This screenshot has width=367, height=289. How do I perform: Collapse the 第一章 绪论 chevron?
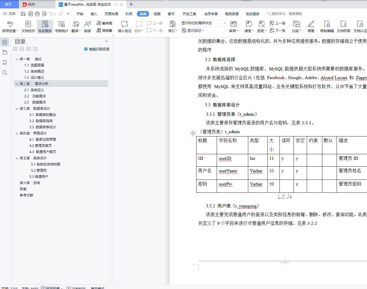17,59
